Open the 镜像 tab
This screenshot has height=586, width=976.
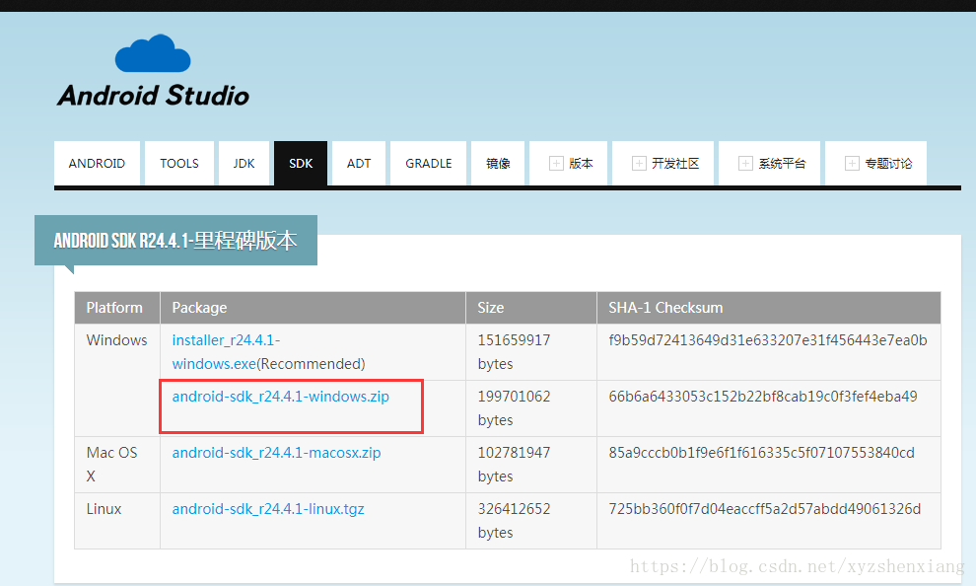click(498, 163)
